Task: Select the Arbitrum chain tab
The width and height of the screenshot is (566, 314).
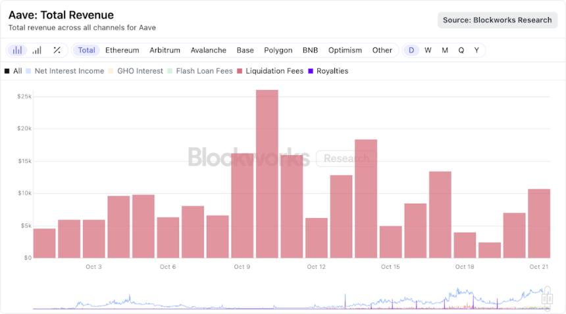Action: click(165, 50)
